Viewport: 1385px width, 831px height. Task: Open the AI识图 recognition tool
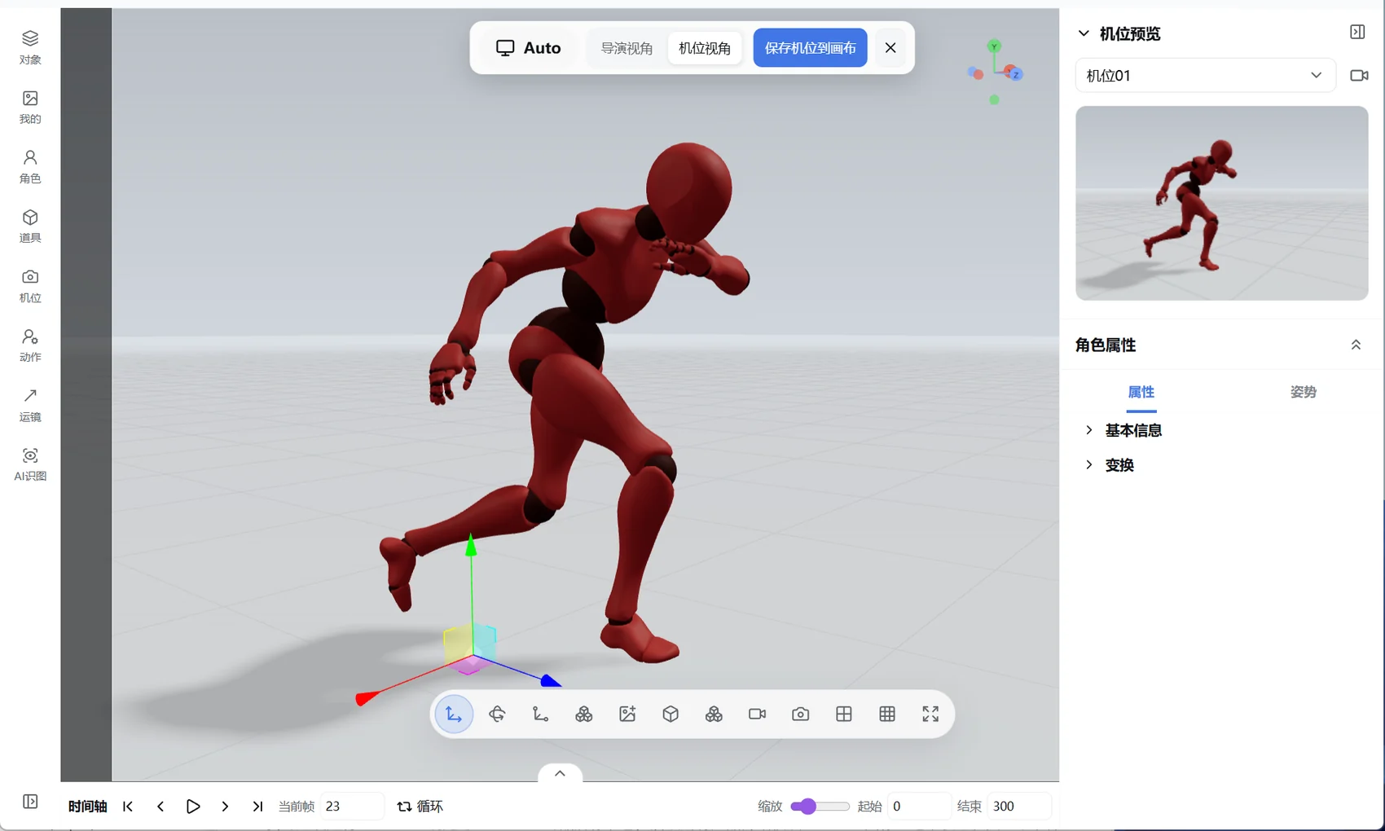[30, 464]
